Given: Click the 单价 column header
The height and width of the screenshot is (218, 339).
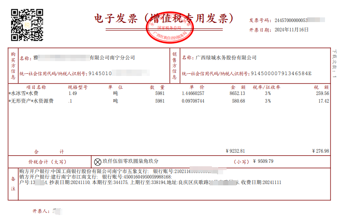Looking at the screenshot, I should click(197, 87).
